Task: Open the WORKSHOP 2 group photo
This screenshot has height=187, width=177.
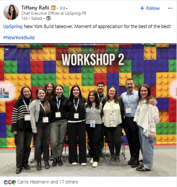Action: click(x=88, y=110)
